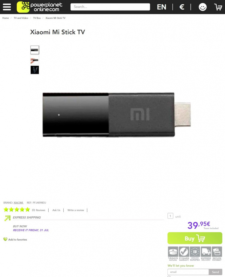Open the hamburger menu icon

tap(7, 7)
